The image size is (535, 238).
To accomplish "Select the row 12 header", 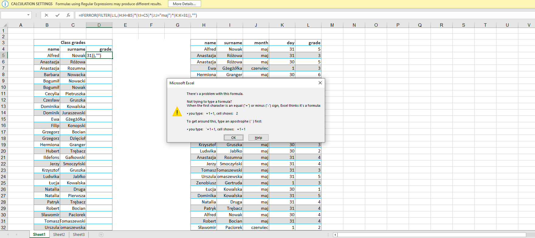I will click(4, 100).
